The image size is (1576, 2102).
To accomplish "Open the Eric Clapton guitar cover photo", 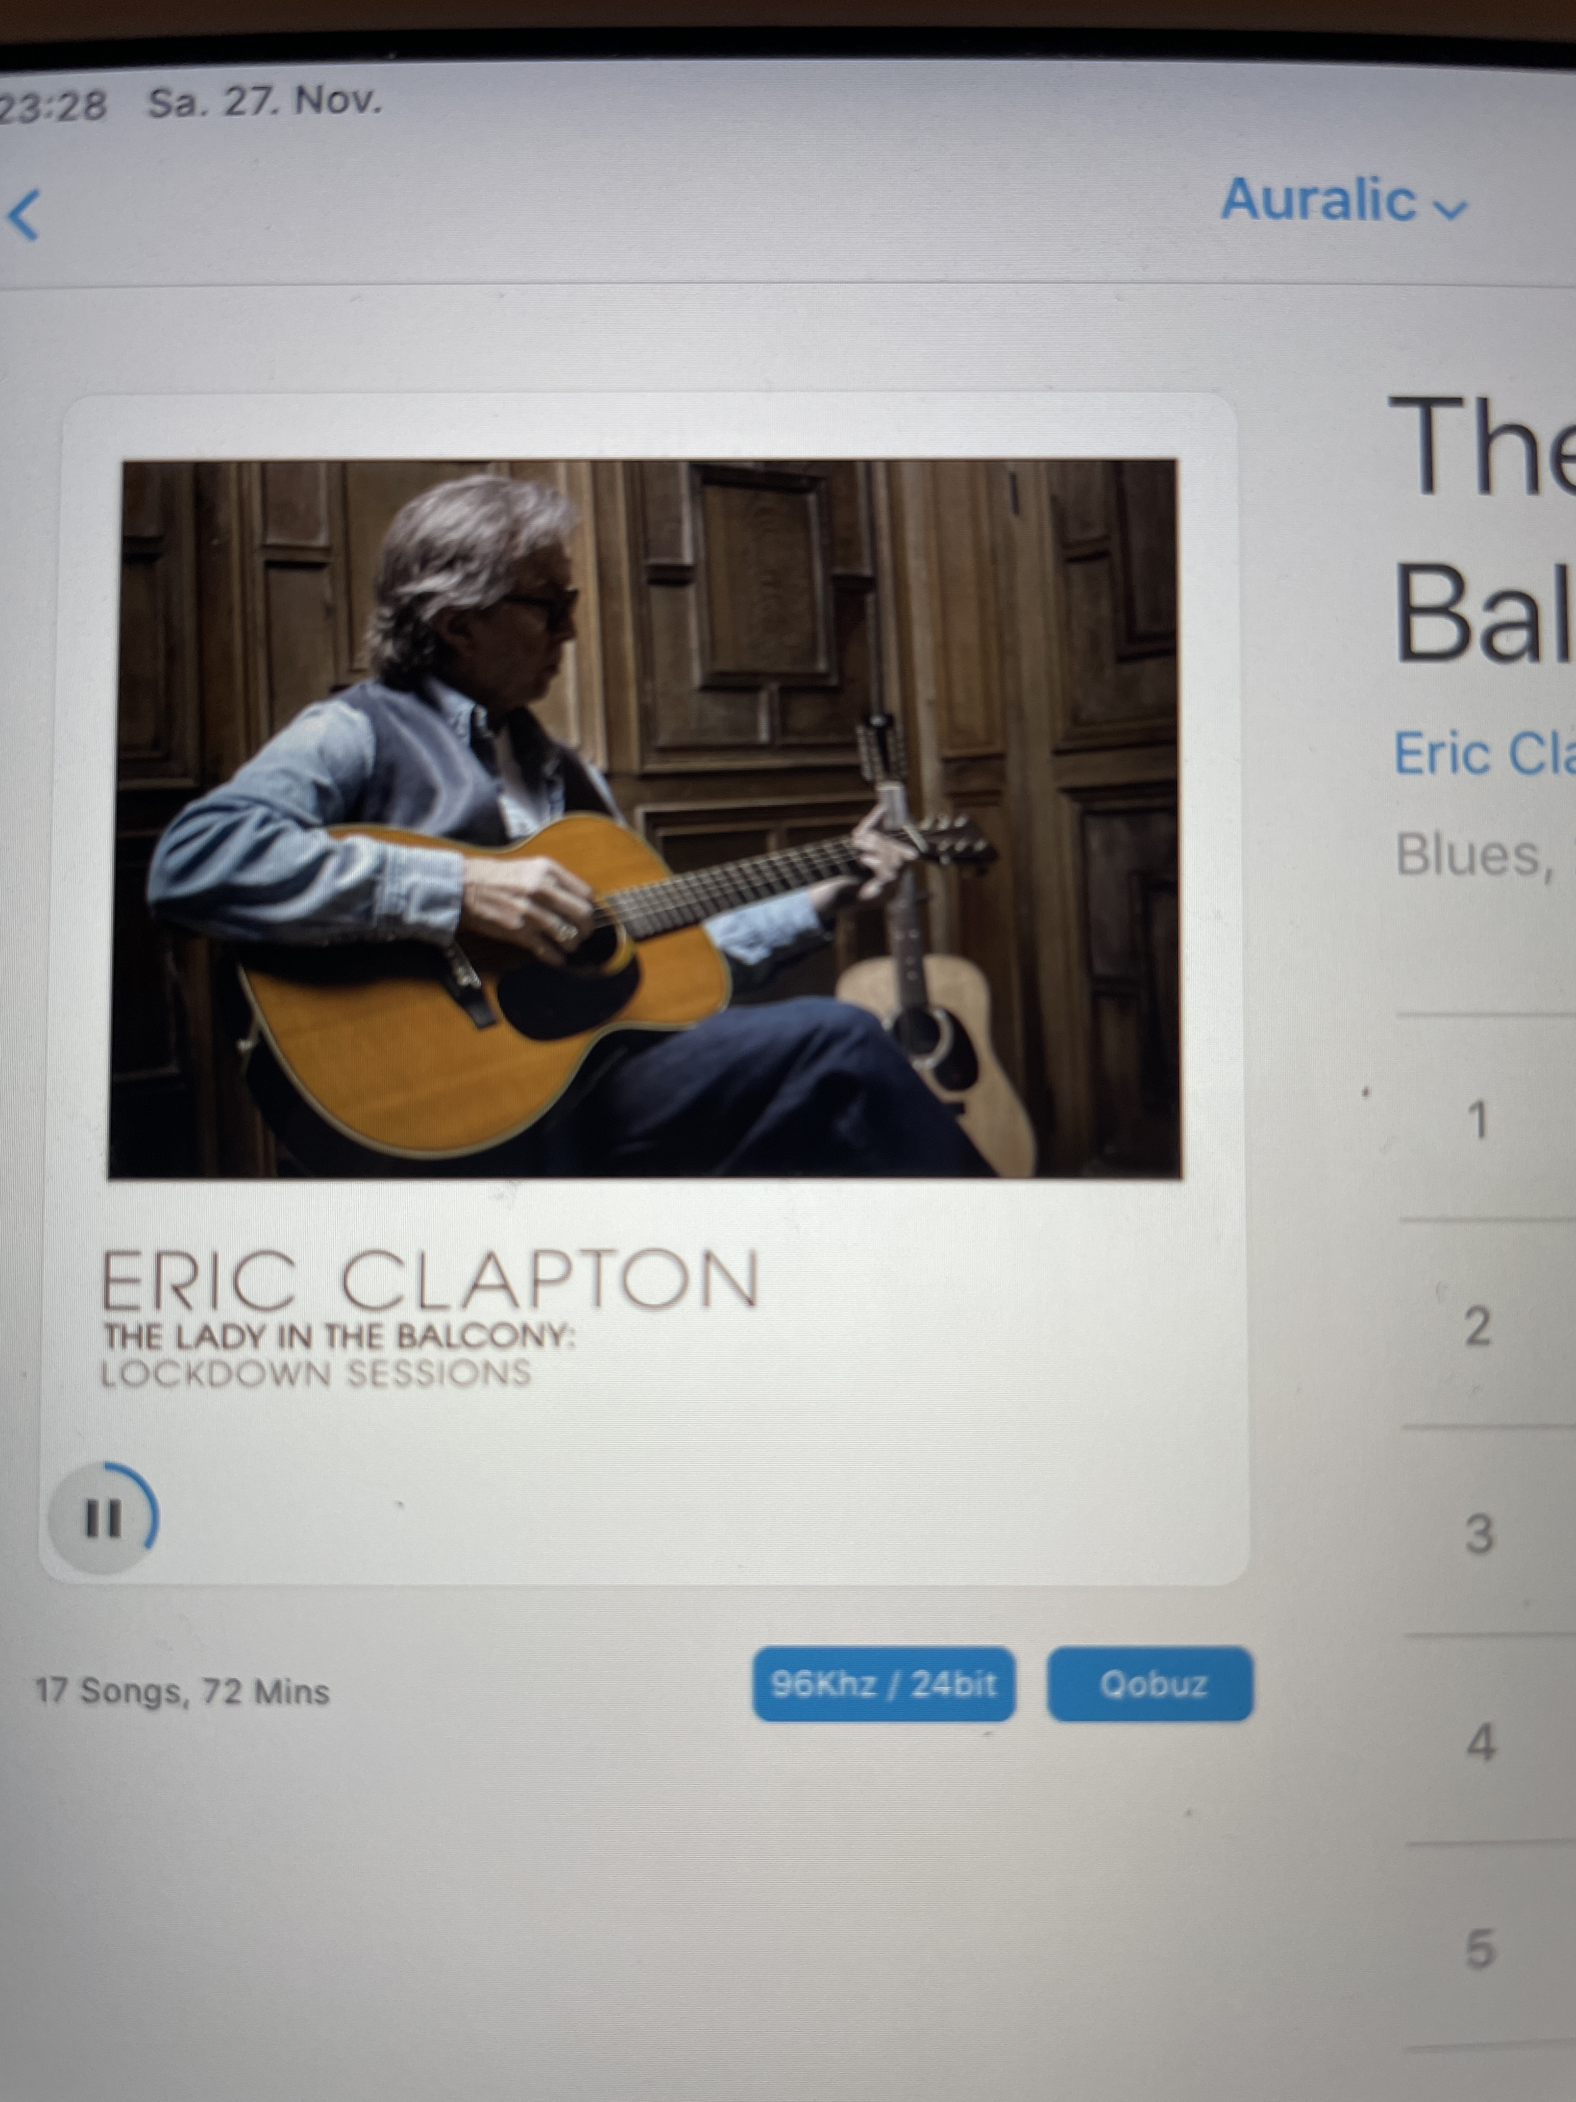I will [645, 819].
